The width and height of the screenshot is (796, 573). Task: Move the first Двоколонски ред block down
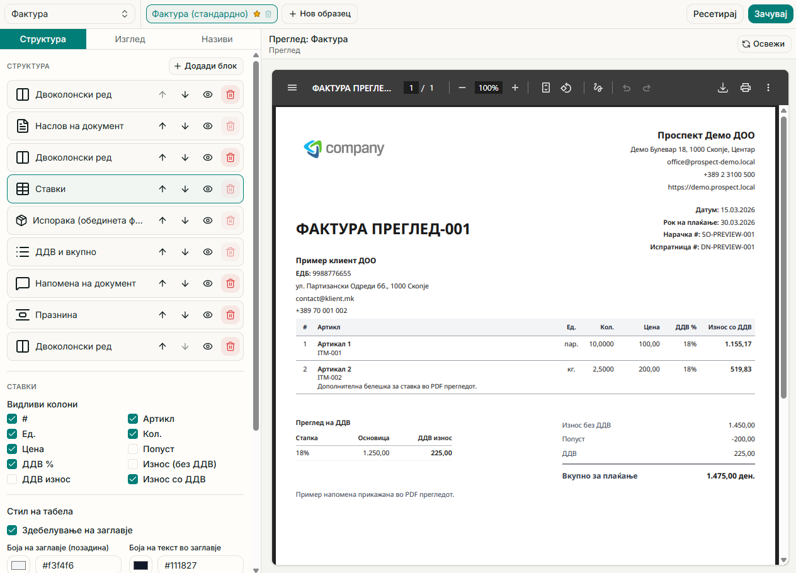(x=185, y=94)
